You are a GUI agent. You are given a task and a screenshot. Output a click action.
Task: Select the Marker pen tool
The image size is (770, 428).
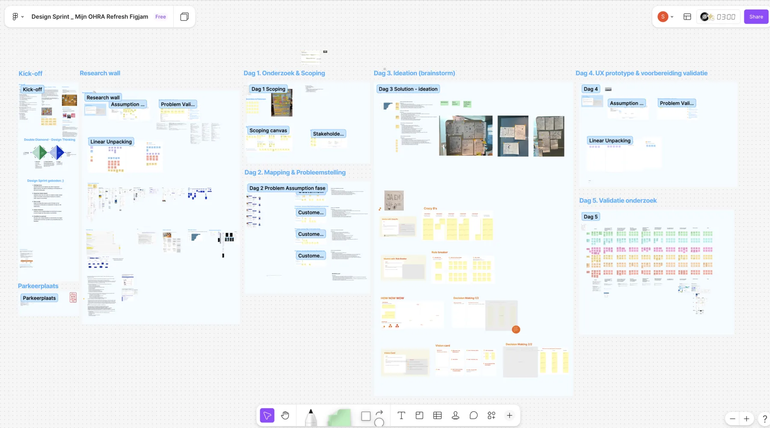311,417
